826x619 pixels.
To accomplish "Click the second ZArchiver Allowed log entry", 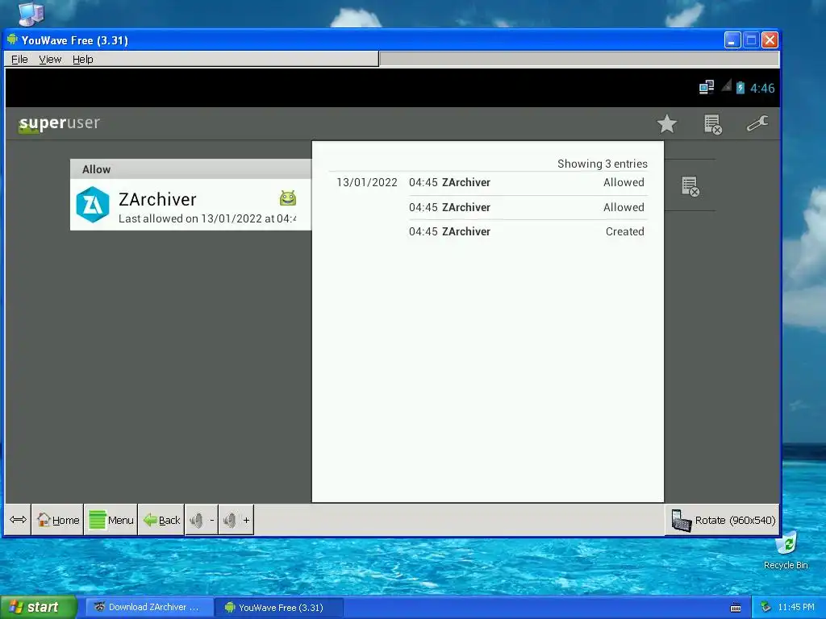I will pos(526,207).
